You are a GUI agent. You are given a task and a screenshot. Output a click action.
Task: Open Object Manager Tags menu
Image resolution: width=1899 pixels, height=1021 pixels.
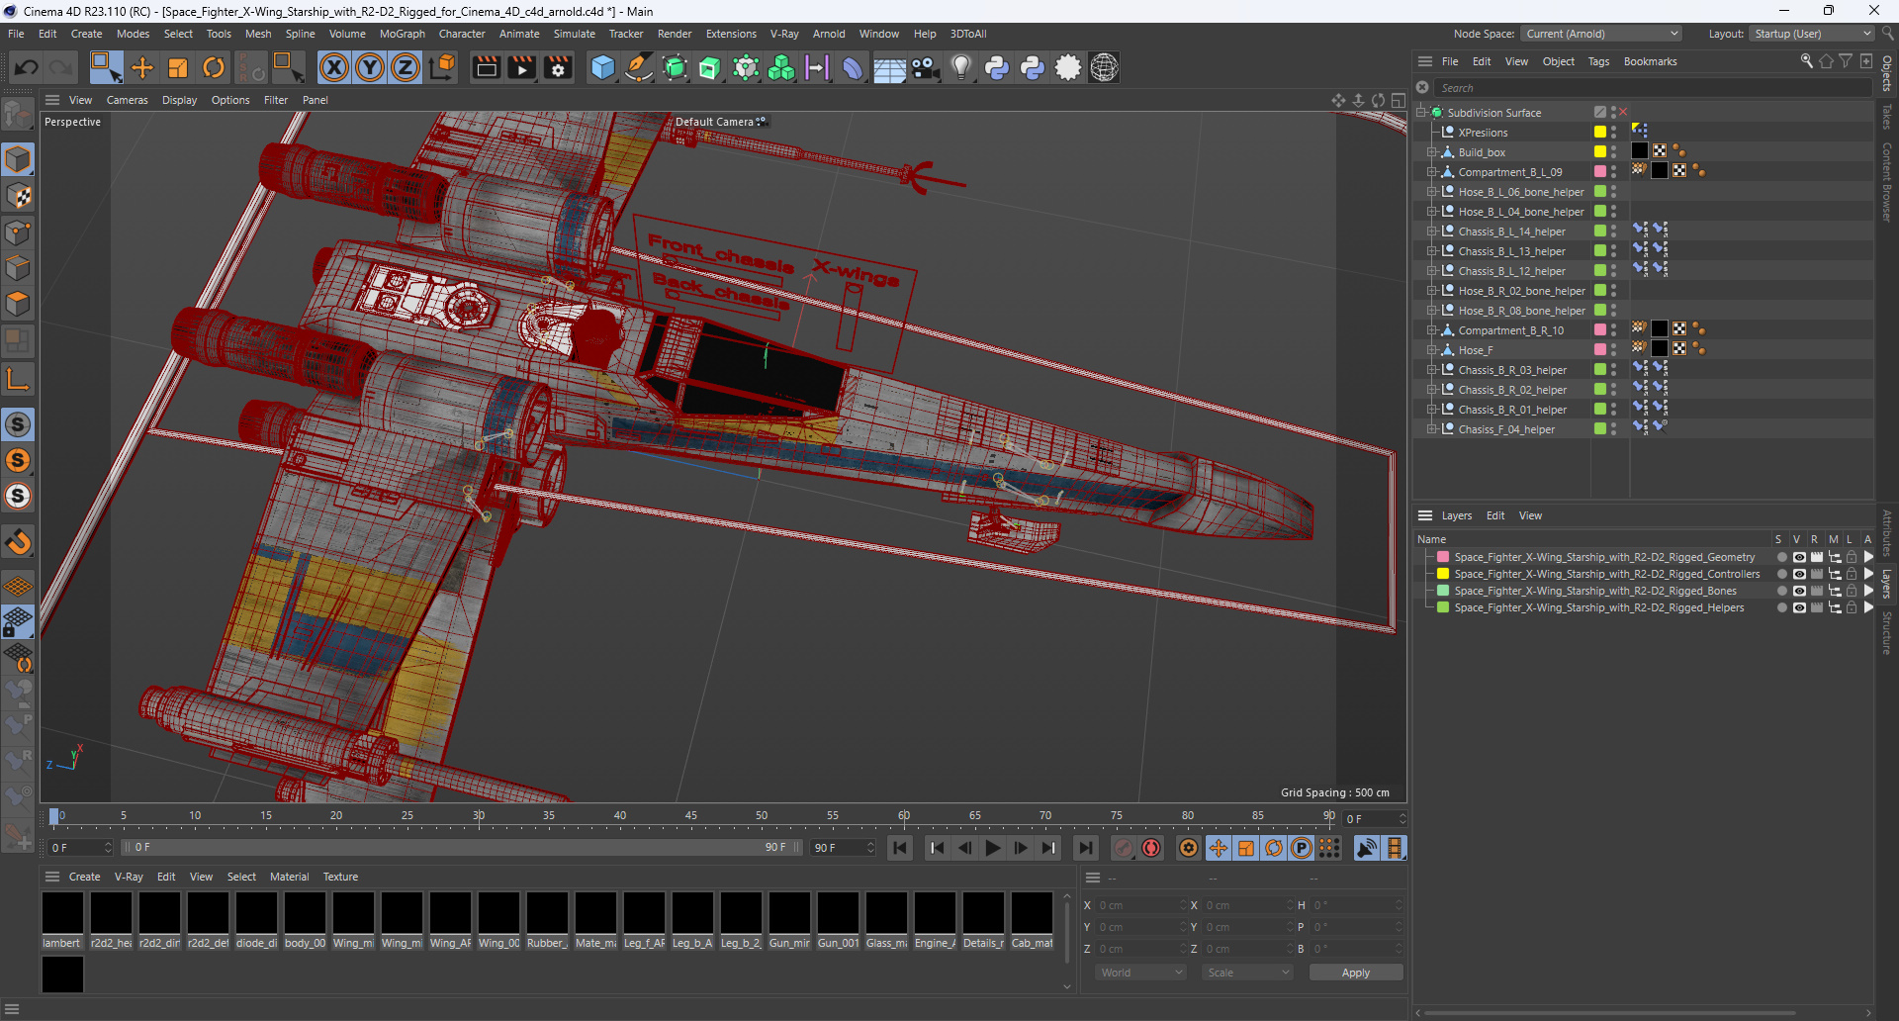tap(1598, 61)
